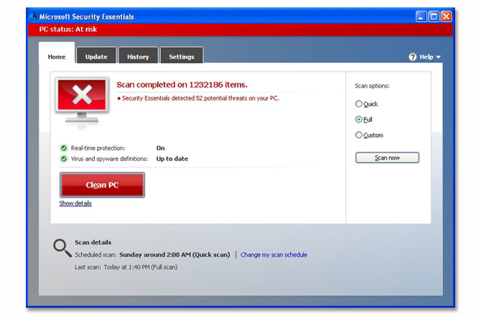Screen dimensions: 481x316
Task: Open the Settings tab
Action: pos(182,55)
